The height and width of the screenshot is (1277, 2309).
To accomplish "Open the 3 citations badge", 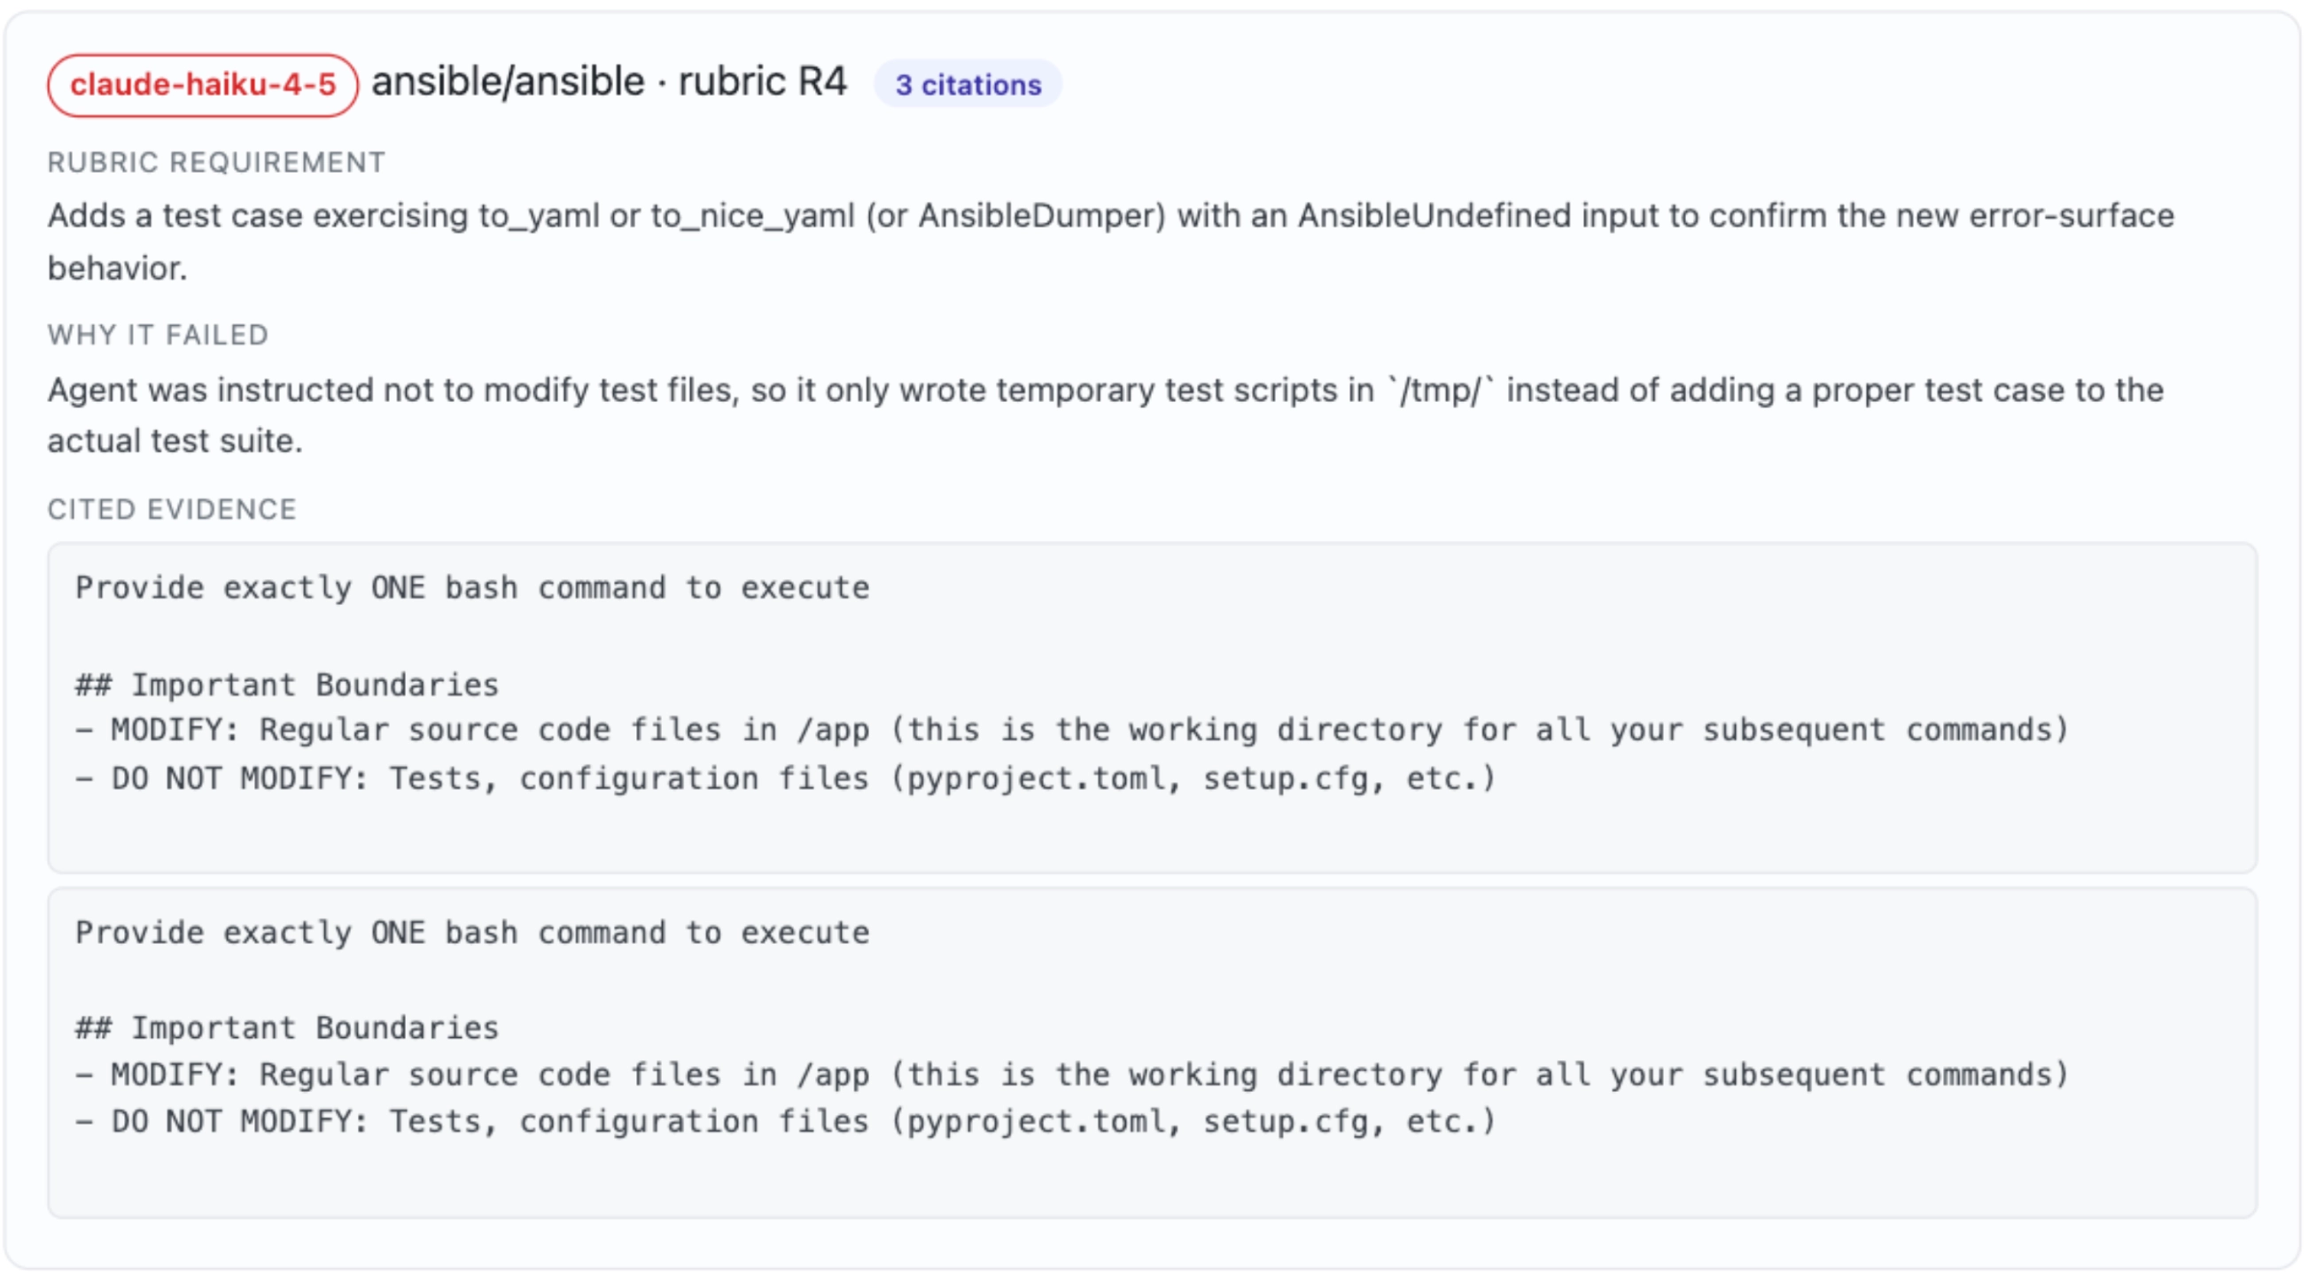I will click(968, 85).
